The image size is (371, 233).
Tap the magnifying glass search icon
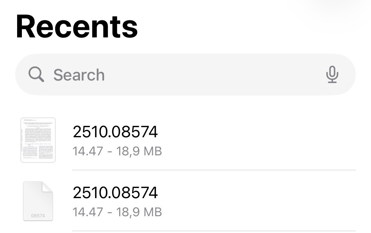tap(36, 74)
